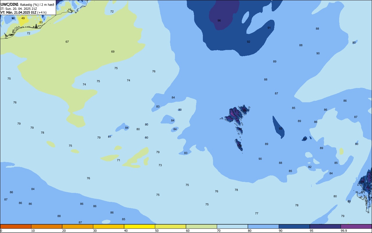This screenshot has width=372, height=233.
Task: Click the humidity value 67 in the green area
Action: tap(67, 42)
